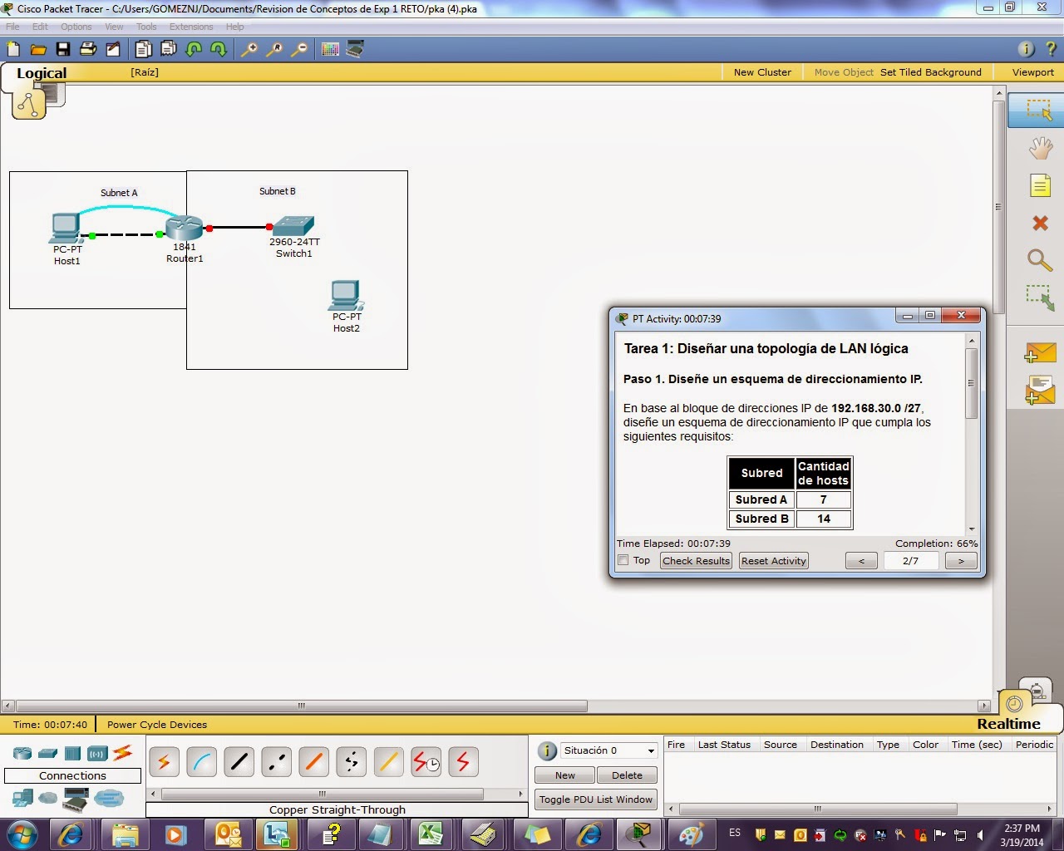
Task: Choose the Serial DCE cable with clock
Action: tap(426, 761)
